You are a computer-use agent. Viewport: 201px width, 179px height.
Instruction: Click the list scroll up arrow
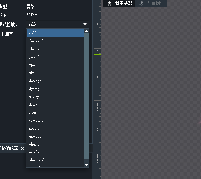click(x=87, y=31)
